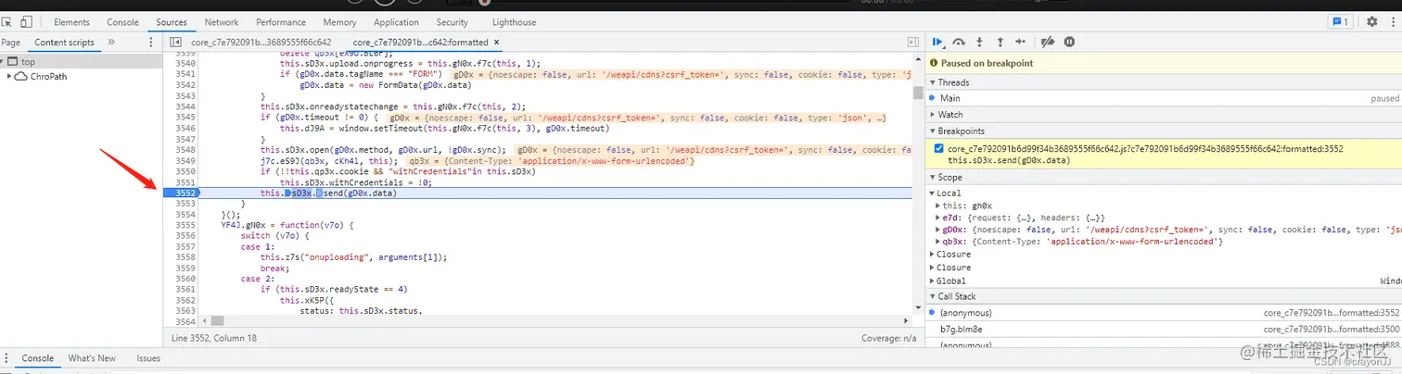The width and height of the screenshot is (1402, 374).
Task: Click the 'Line 3552, Column 18' status
Action: [212, 338]
